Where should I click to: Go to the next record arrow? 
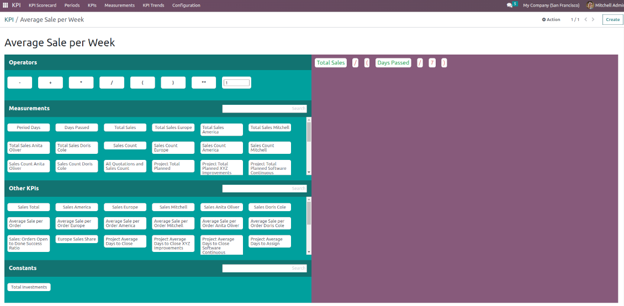[594, 19]
